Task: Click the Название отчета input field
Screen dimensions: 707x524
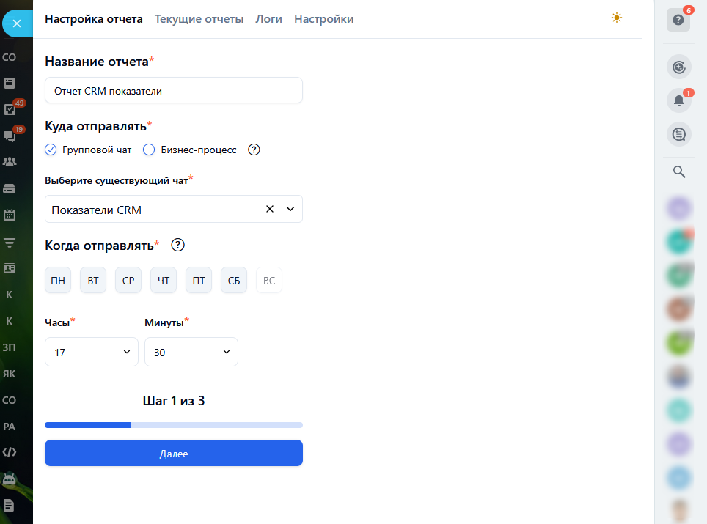Action: 173,91
